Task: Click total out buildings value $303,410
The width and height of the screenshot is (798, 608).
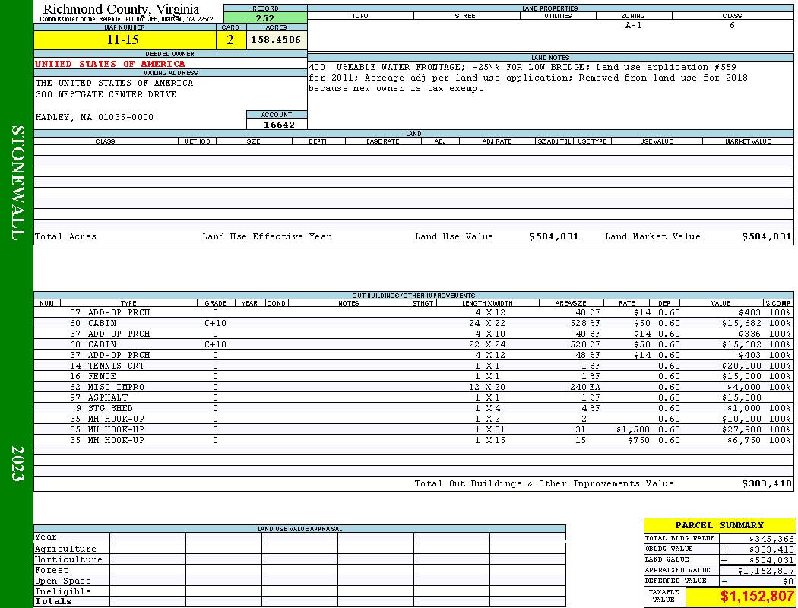Action: pos(766,484)
